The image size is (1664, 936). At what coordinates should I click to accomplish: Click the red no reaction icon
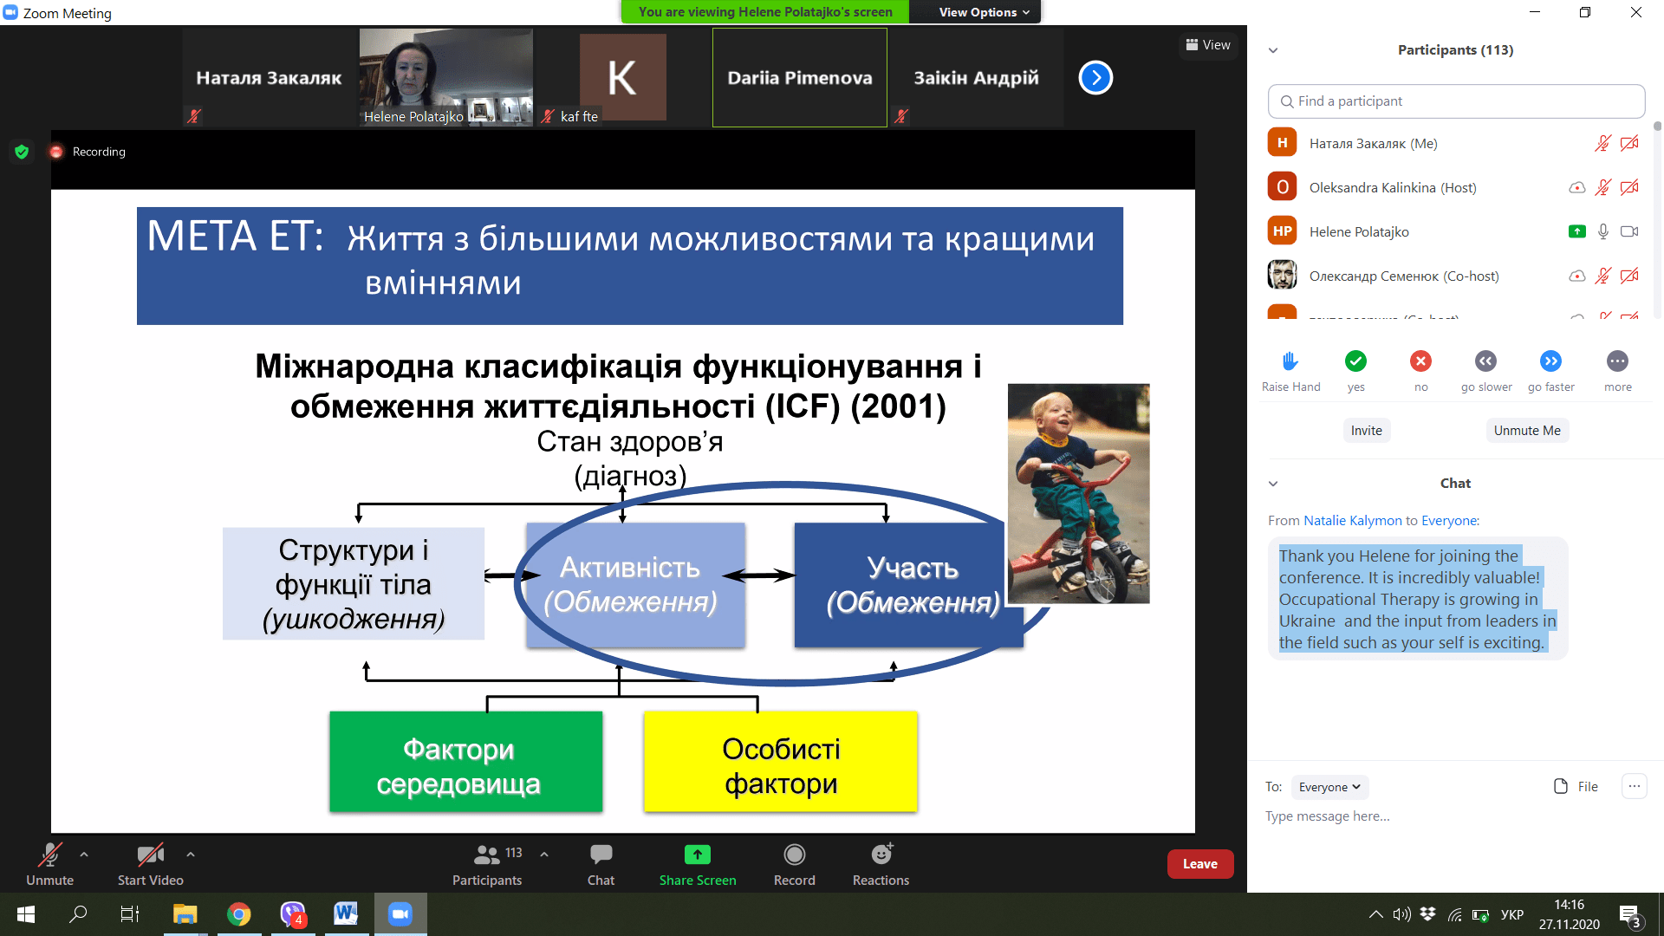pyautogui.click(x=1420, y=361)
